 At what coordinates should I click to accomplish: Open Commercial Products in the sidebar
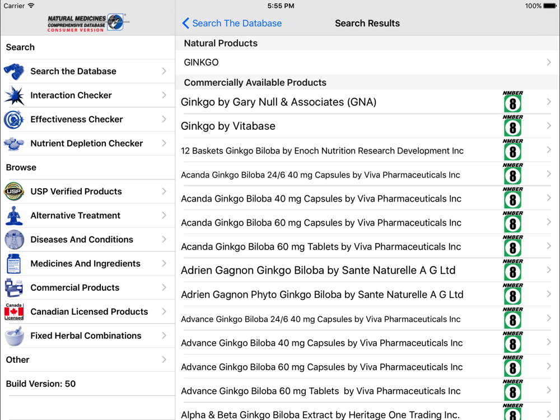coord(88,287)
